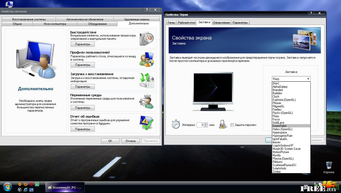Open the Безымянный4.JPG taskbar window button
This screenshot has height=193, width=341.
click(65, 187)
